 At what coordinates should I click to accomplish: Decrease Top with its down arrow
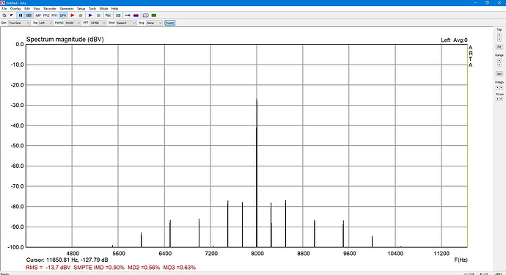pos(499,39)
